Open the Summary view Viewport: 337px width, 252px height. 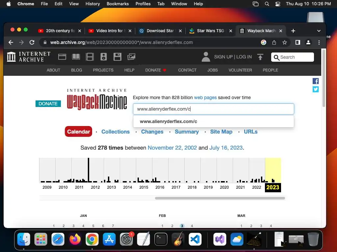(x=187, y=132)
